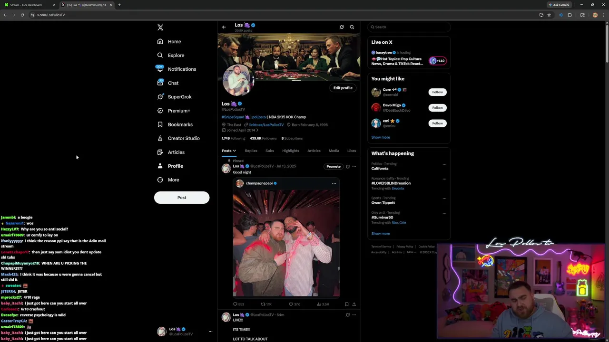Open the linktr.ee/LosPollosTV link
This screenshot has width=609, height=342.
click(266, 125)
